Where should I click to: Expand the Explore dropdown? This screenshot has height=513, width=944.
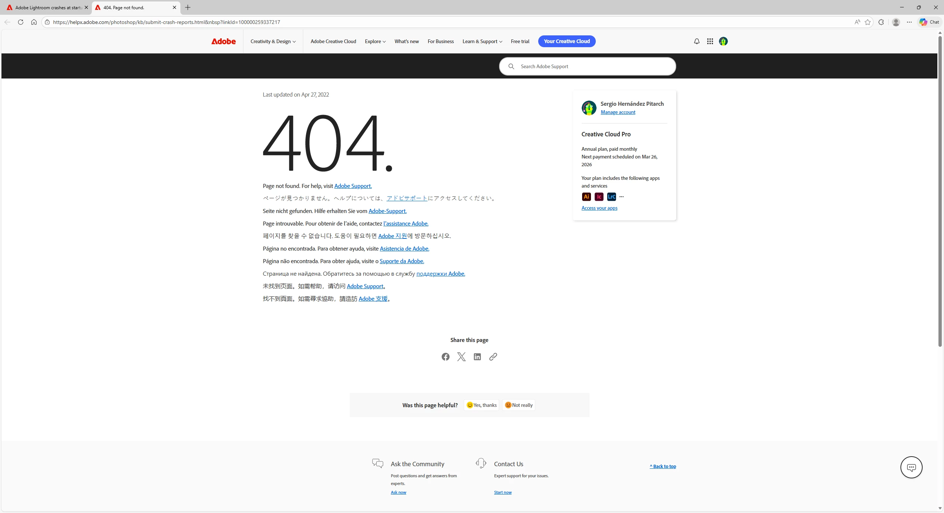[375, 41]
